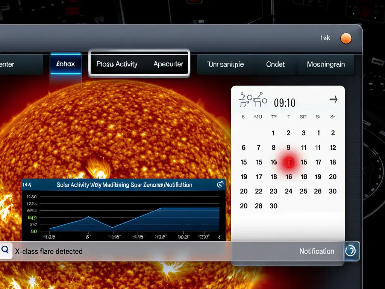Click the circular refresh icon next to Notification
385x289 pixels.
click(350, 251)
